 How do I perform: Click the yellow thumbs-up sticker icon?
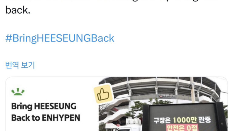[x=103, y=94]
